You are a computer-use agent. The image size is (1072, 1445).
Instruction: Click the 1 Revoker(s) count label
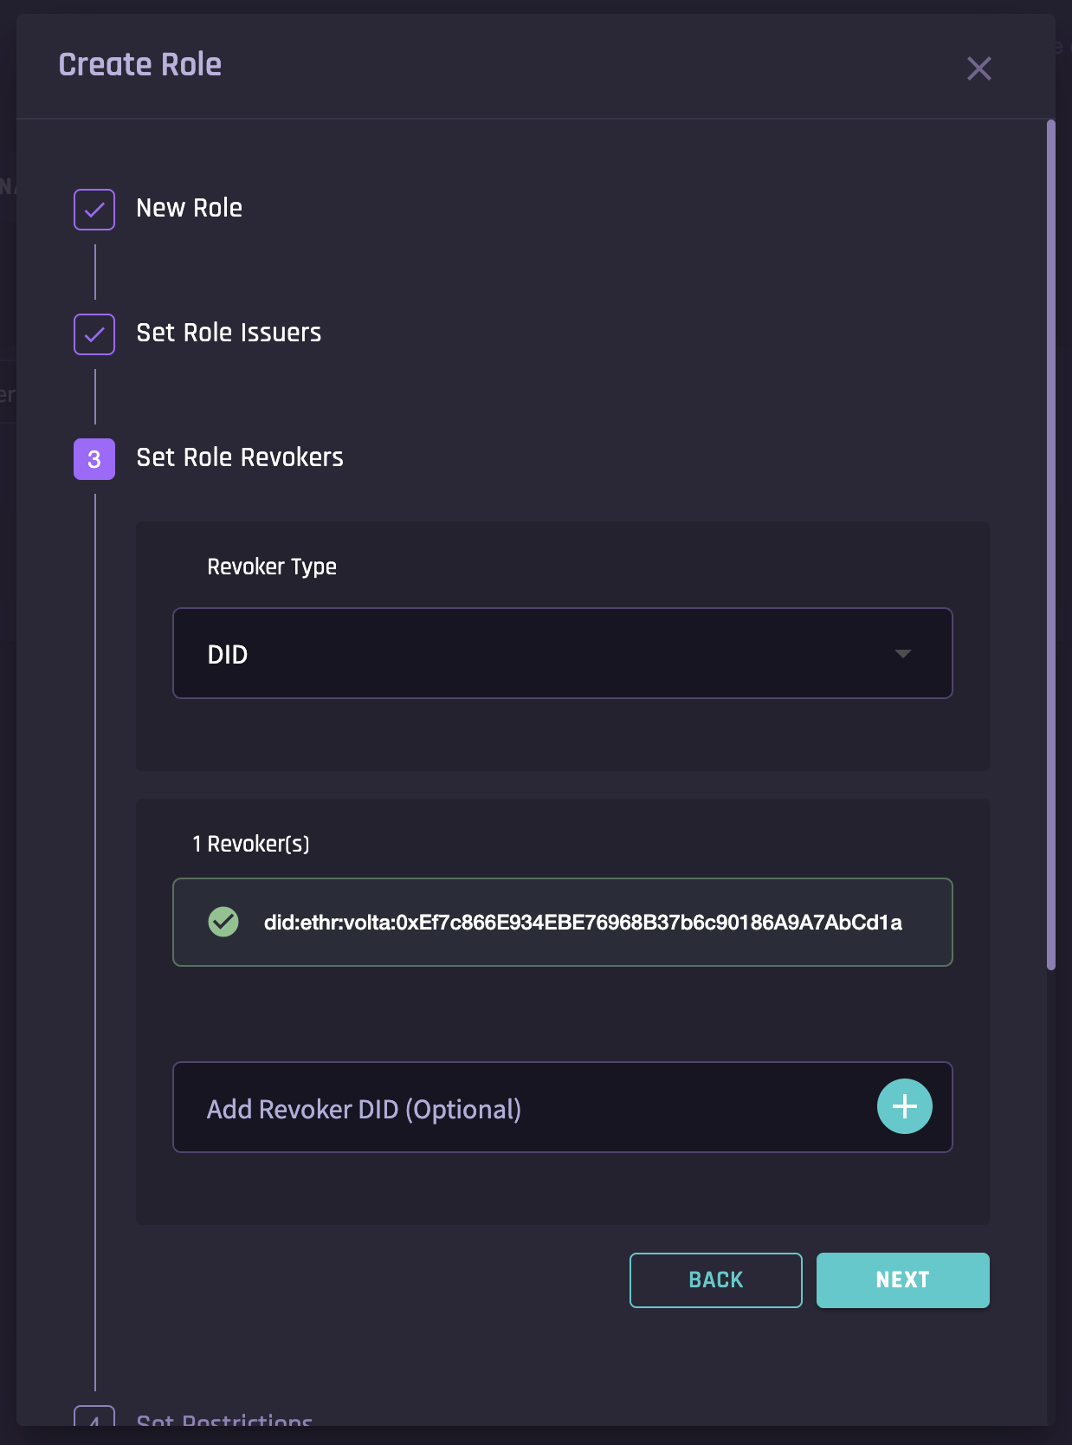coord(250,844)
